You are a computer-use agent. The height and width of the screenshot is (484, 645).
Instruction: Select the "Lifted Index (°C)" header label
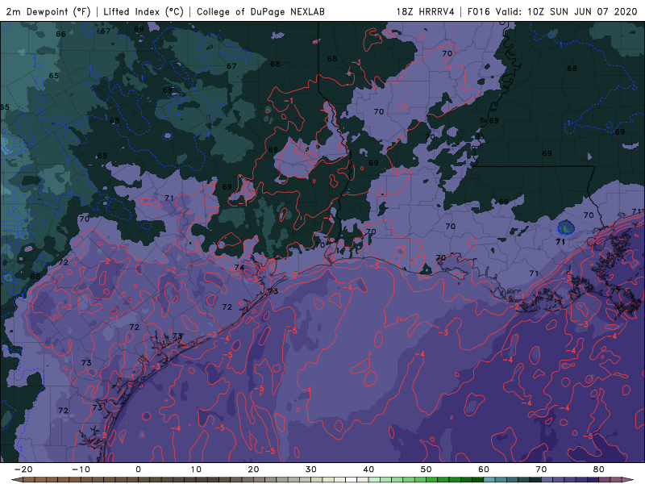[144, 11]
